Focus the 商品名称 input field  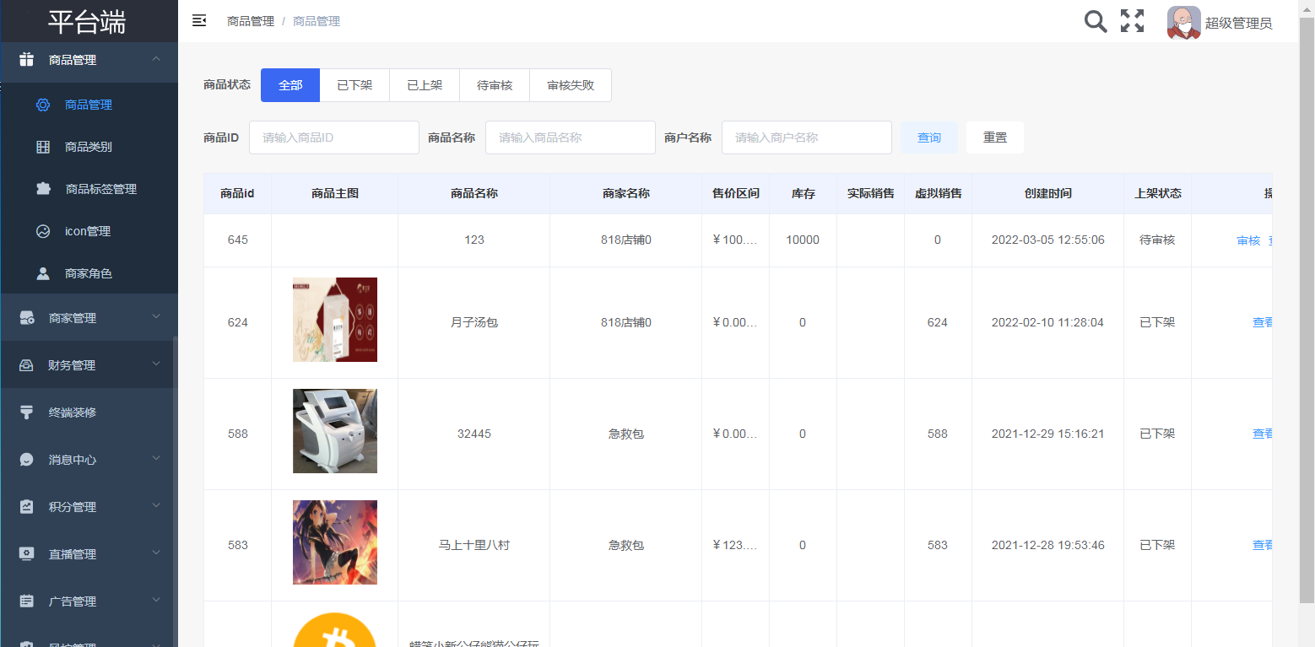pos(570,137)
